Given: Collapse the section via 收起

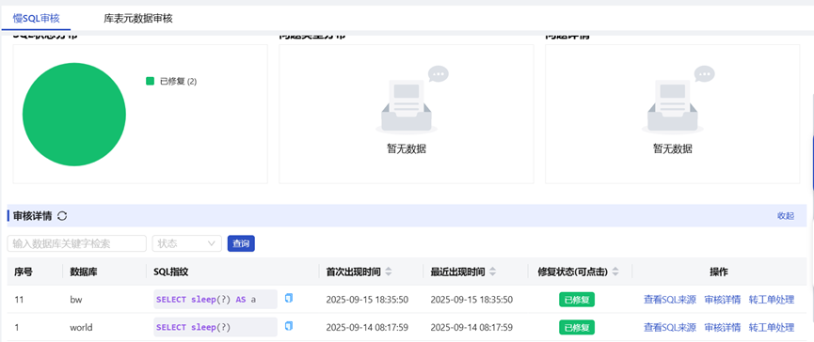Looking at the screenshot, I should (x=786, y=216).
